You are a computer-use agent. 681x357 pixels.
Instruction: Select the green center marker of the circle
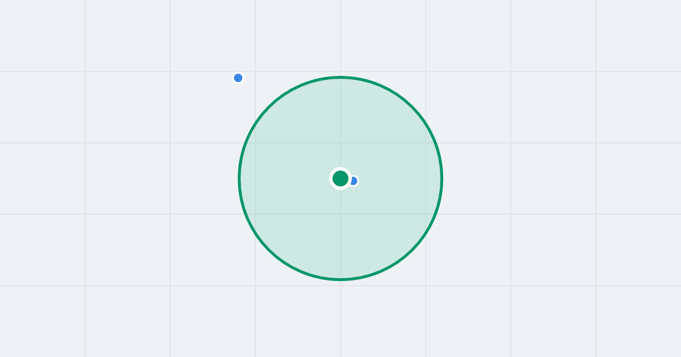pyautogui.click(x=340, y=178)
